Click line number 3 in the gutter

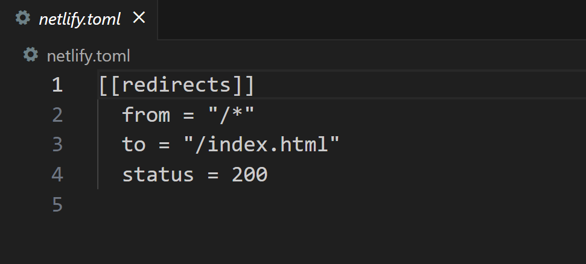point(57,145)
